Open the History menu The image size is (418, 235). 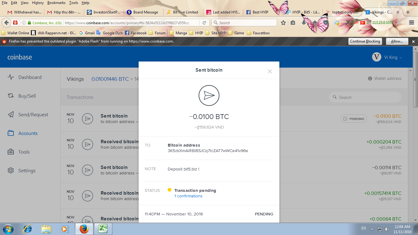(x=38, y=3)
